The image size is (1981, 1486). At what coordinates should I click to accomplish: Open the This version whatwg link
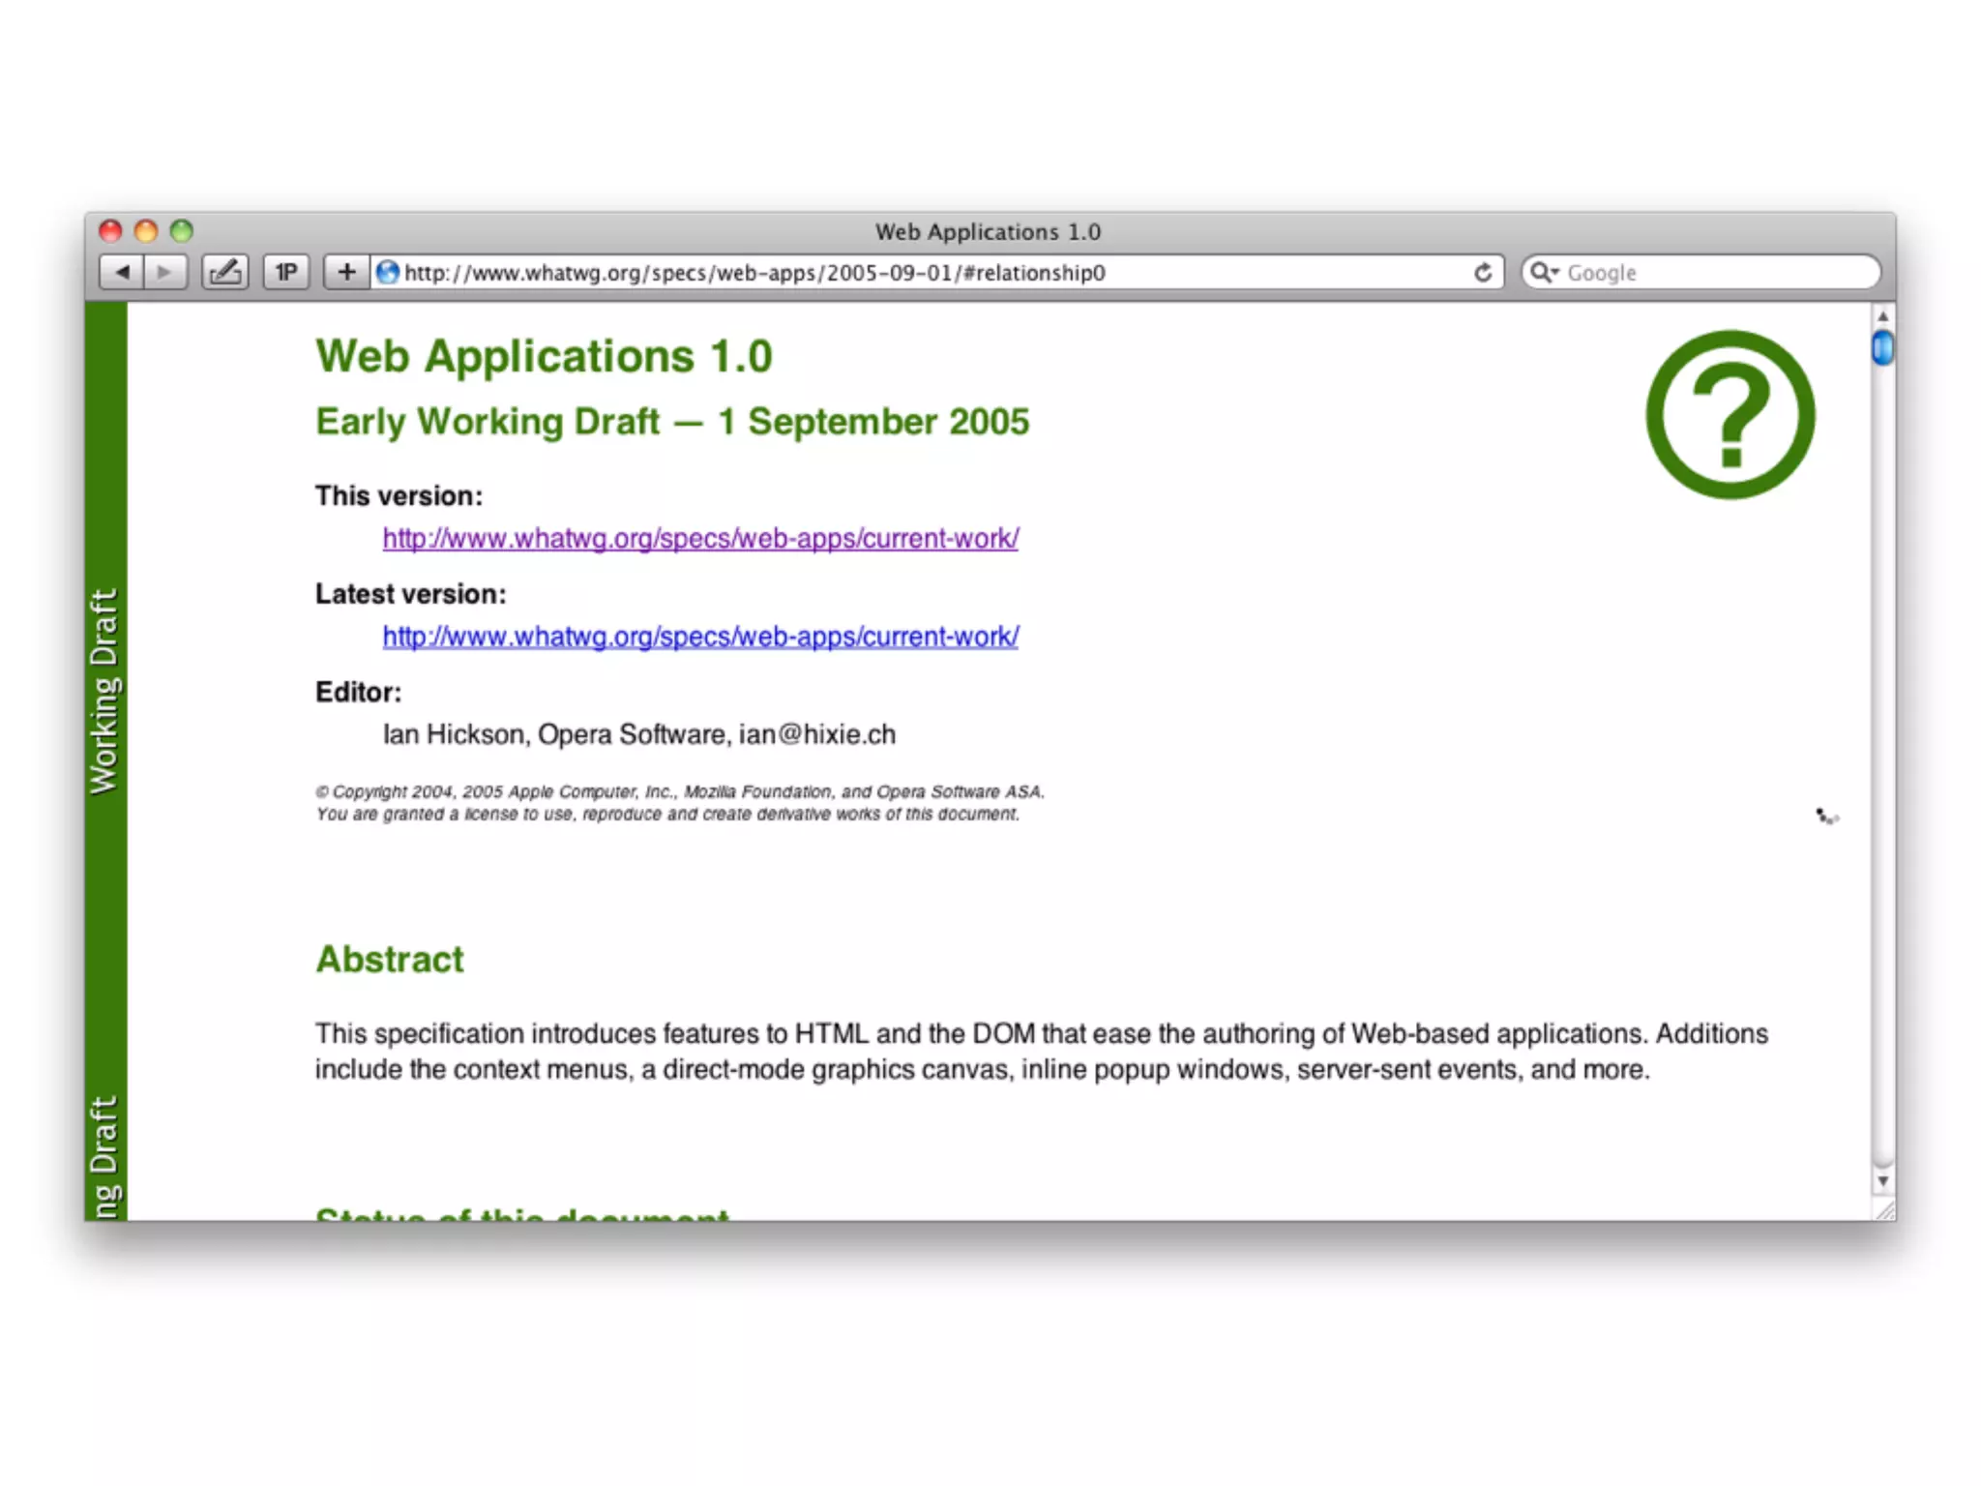click(700, 539)
